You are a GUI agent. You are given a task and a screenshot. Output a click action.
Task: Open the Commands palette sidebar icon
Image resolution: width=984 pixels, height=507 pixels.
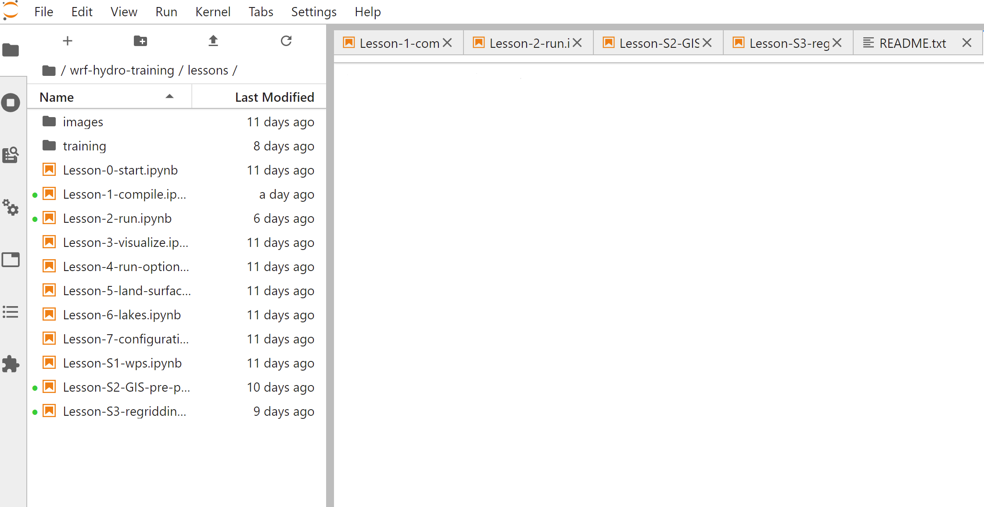[x=11, y=155]
